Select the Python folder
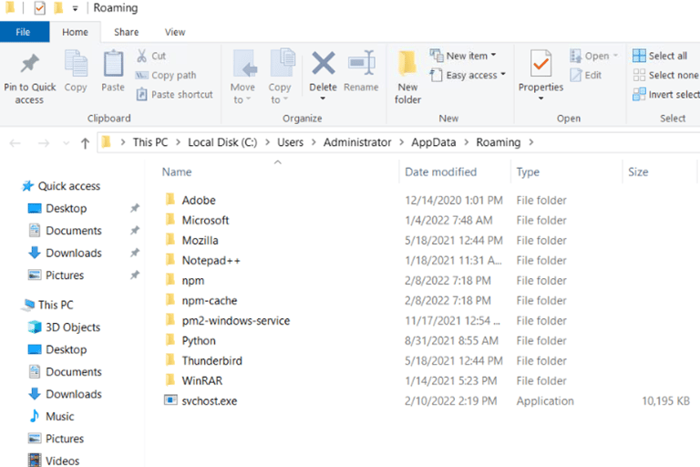Image resolution: width=700 pixels, height=467 pixels. (198, 341)
